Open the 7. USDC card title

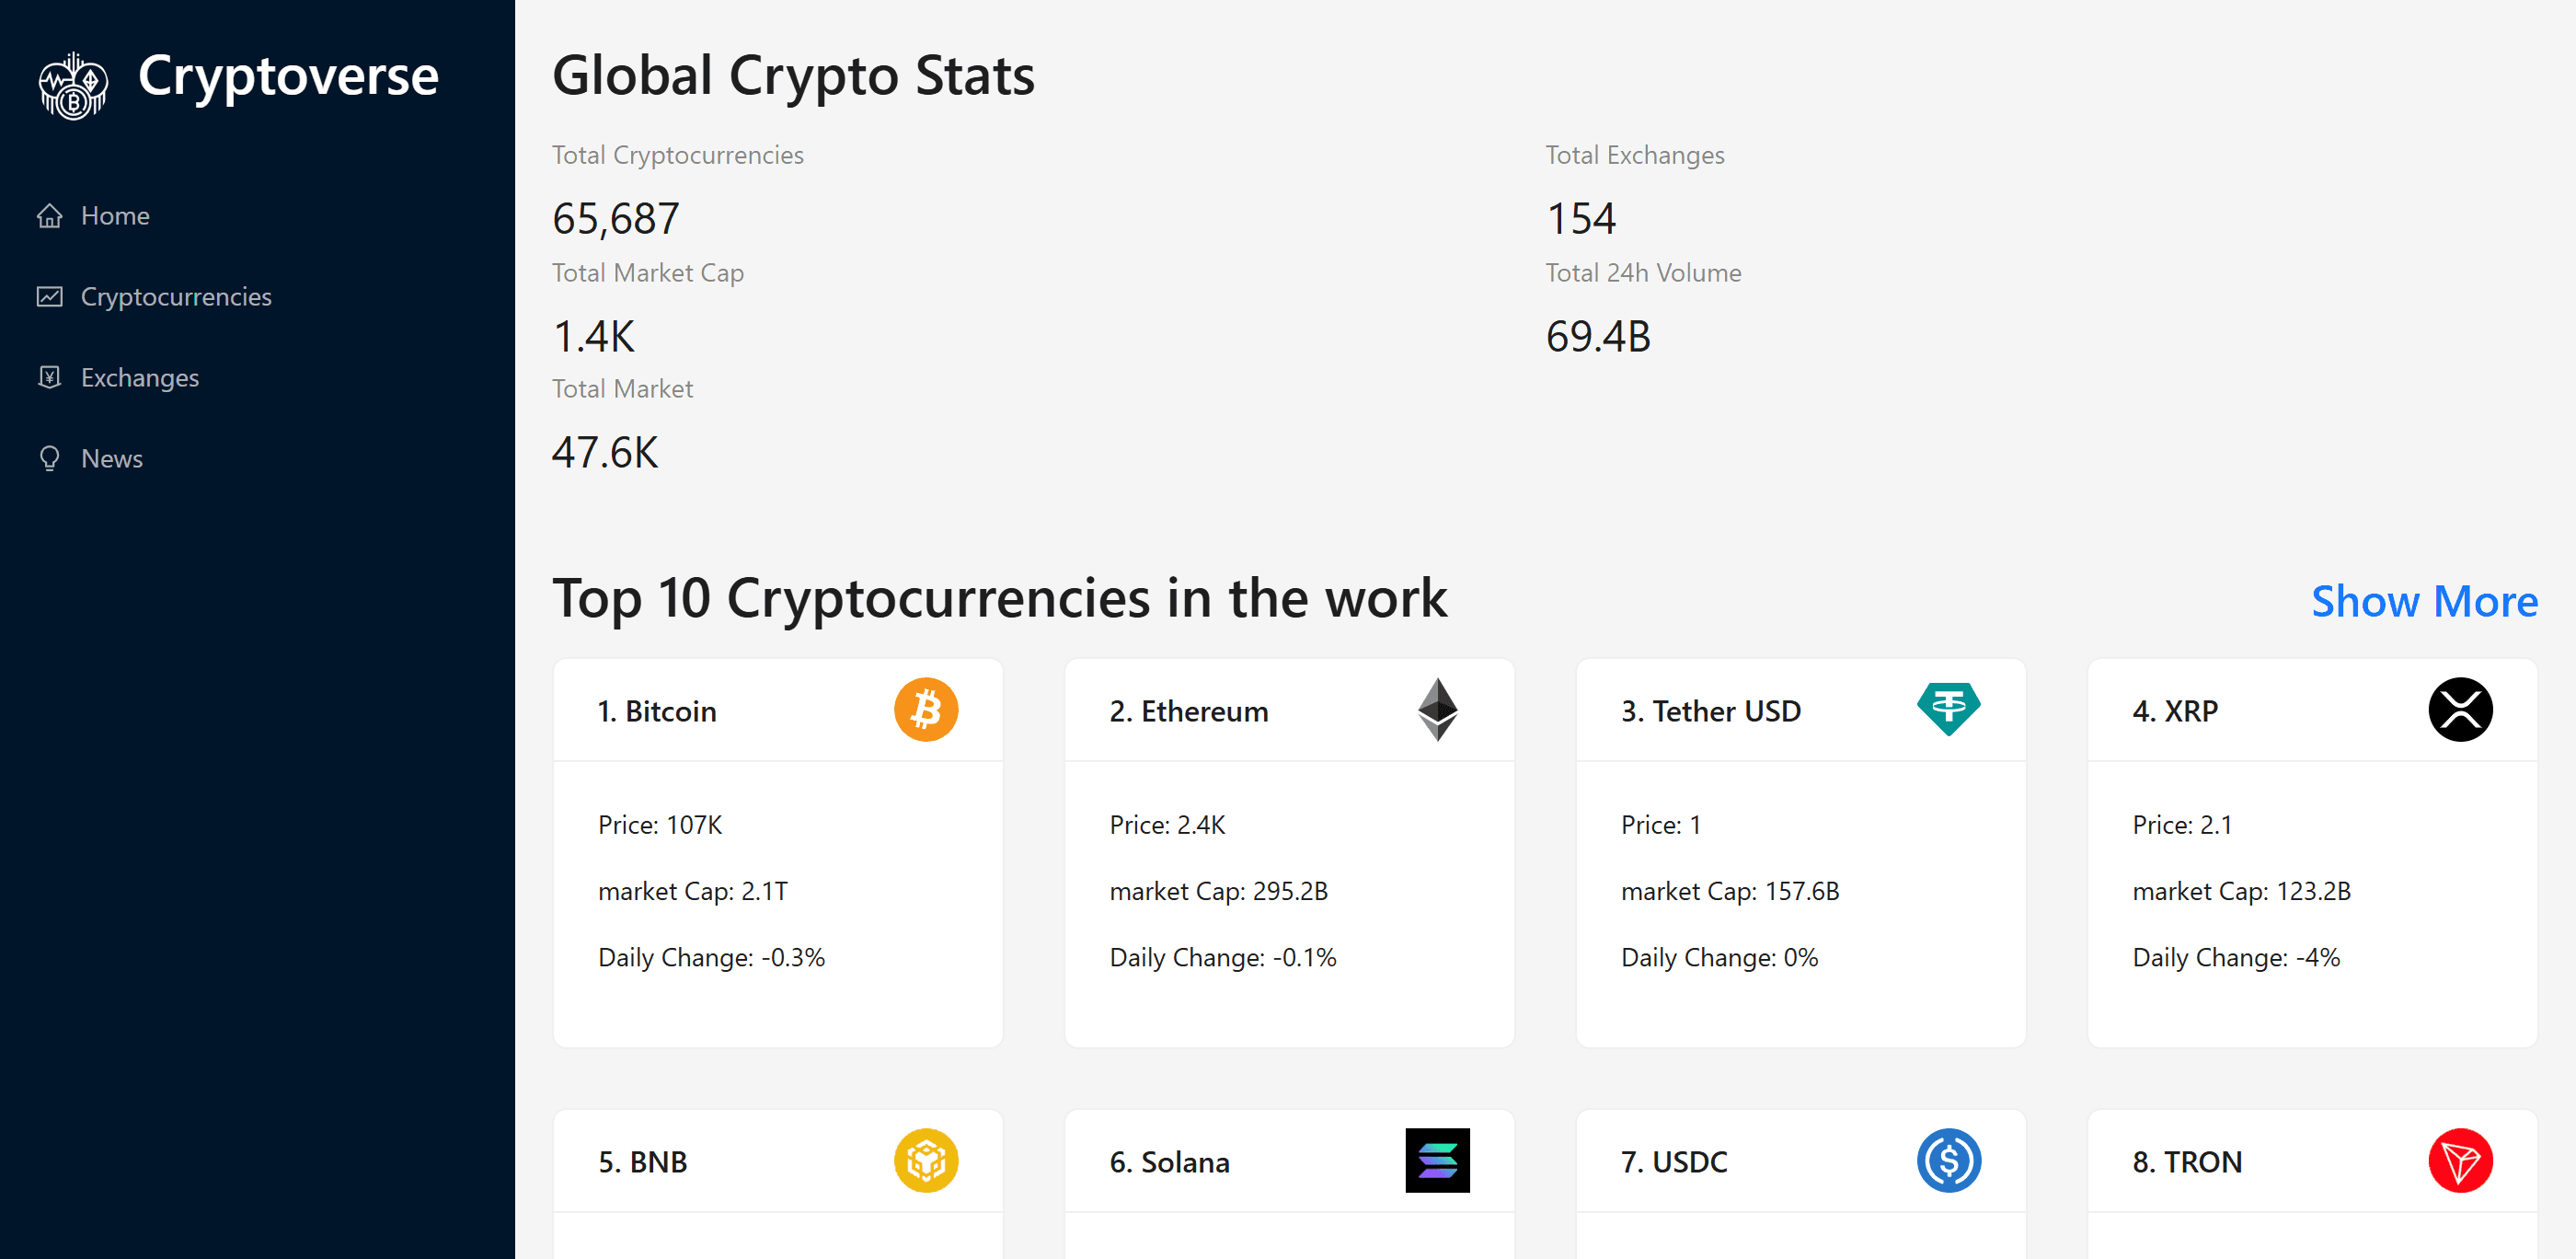pos(1673,1162)
